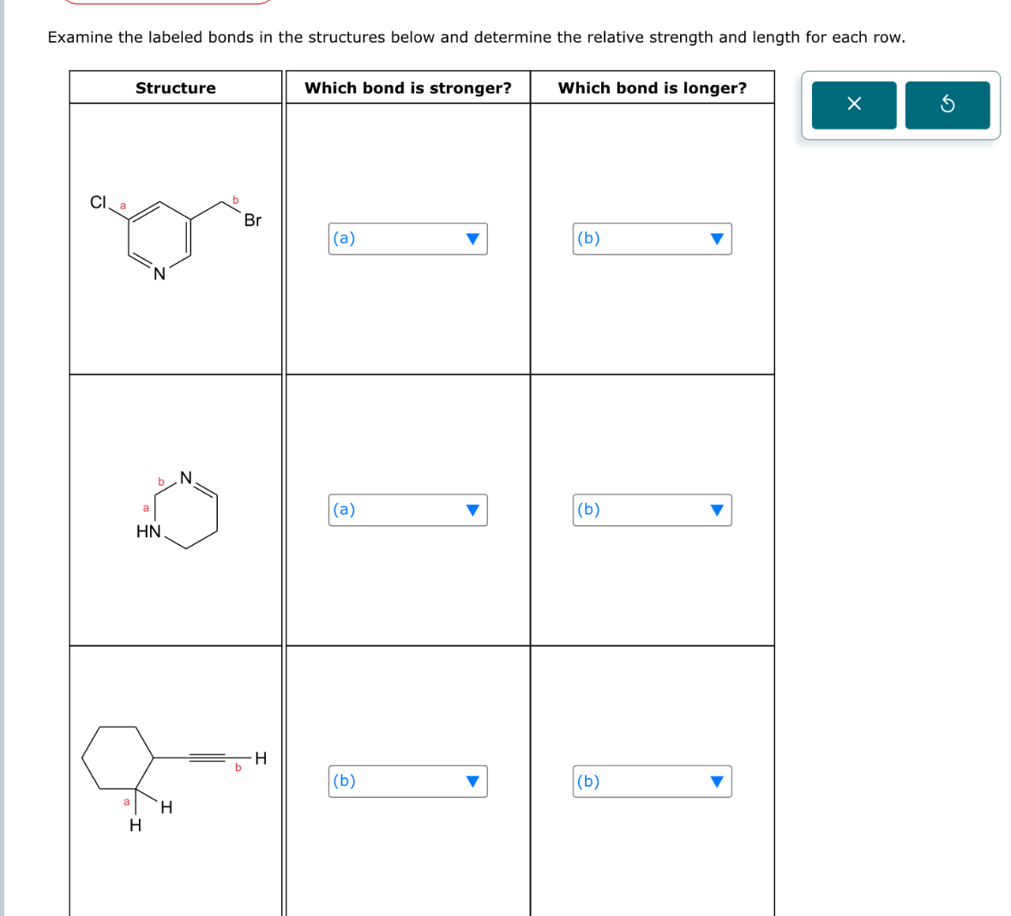Open the longer-bond dropdown for the pyridine row
This screenshot has height=916, width=1011.
click(x=652, y=238)
